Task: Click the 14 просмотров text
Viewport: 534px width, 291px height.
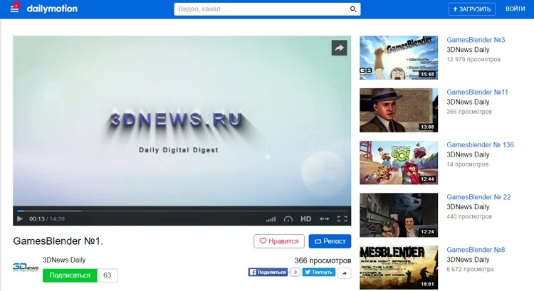Action: click(467, 164)
